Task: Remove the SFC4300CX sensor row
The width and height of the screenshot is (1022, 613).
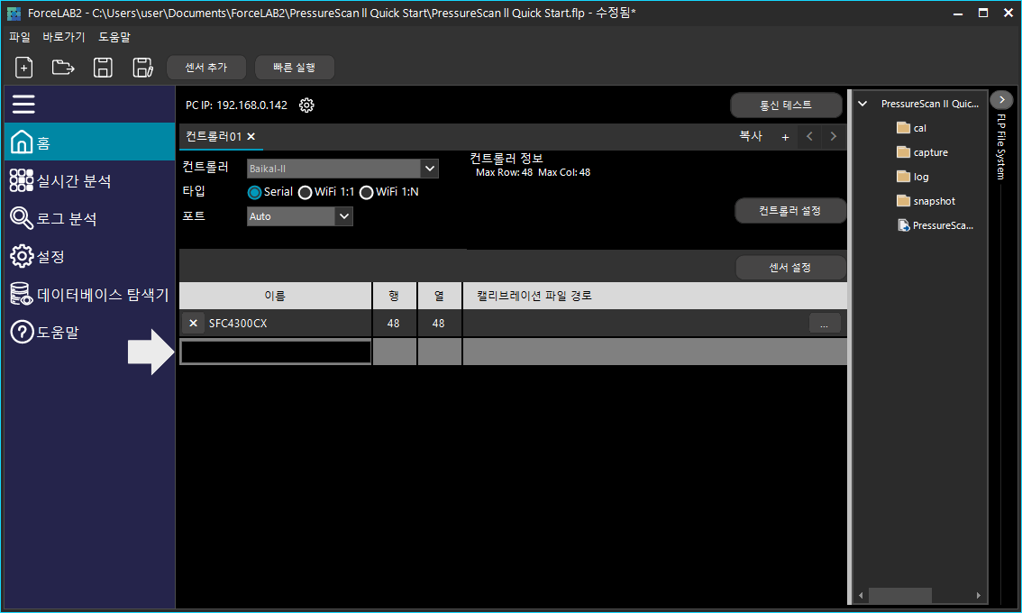Action: 193,323
